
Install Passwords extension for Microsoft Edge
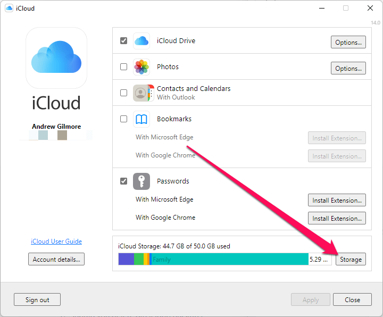pyautogui.click(x=337, y=201)
